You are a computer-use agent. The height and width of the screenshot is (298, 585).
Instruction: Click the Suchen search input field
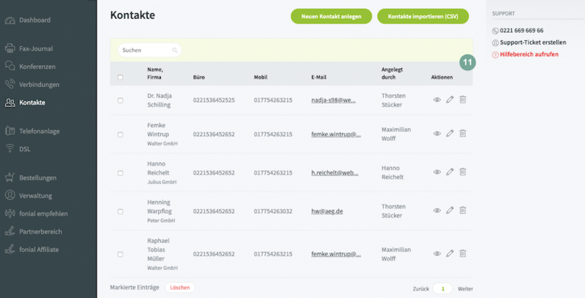pyautogui.click(x=145, y=50)
